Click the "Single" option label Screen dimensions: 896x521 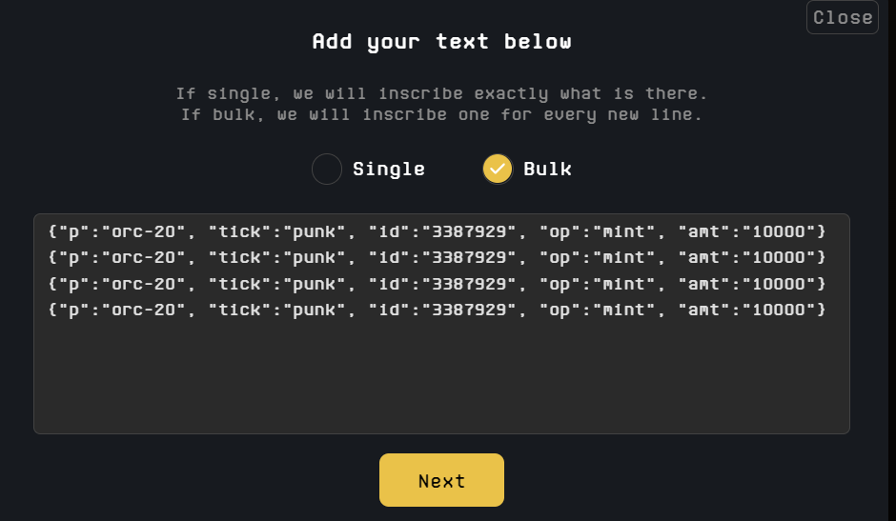pyautogui.click(x=389, y=170)
